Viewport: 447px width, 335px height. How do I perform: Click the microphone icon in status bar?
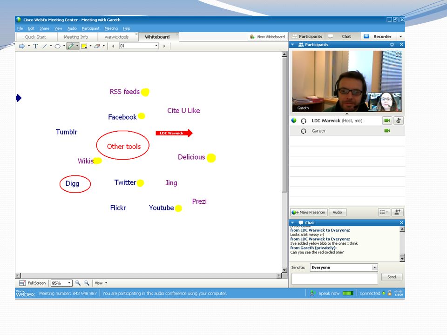pos(312,293)
